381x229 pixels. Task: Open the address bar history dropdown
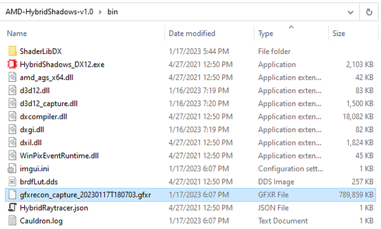pyautogui.click(x=351, y=12)
